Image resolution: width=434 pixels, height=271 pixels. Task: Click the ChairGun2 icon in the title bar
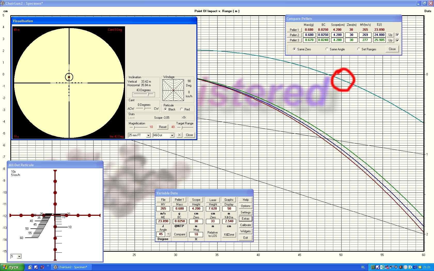pyautogui.click(x=3, y=3)
